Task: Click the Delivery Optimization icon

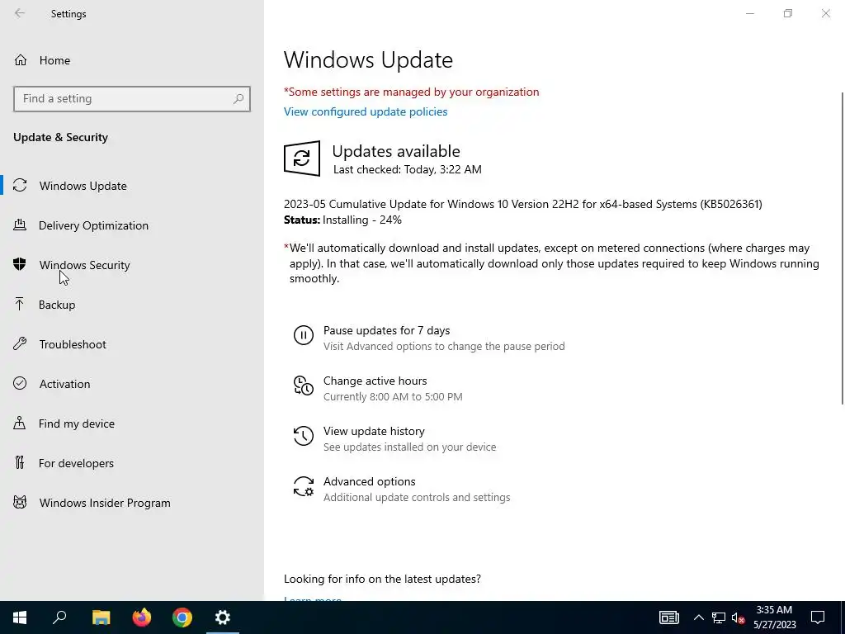Action: [20, 225]
